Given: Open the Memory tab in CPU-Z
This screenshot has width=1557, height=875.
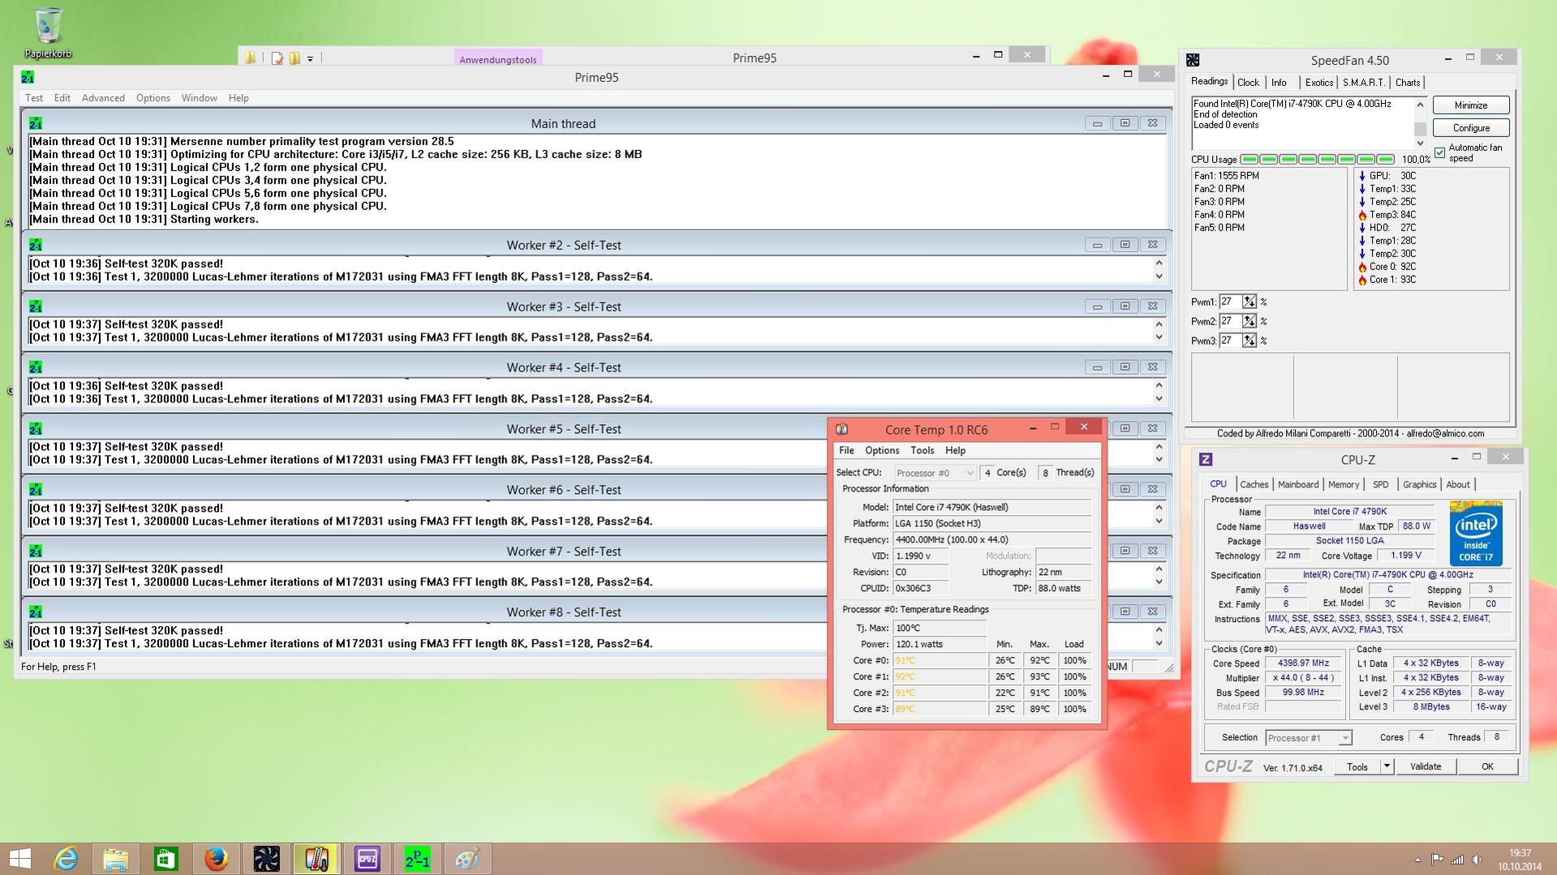Looking at the screenshot, I should 1344,485.
